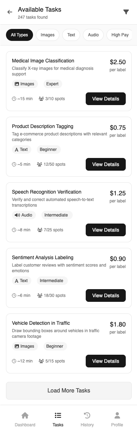Open the Speech Recognition Verification task card
137x433 pixels.
coord(69,212)
